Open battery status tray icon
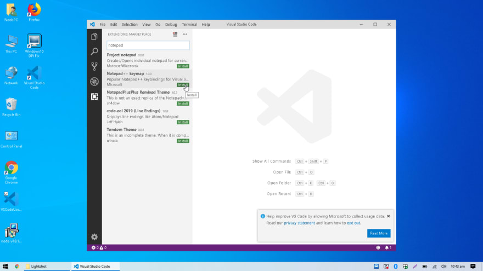This screenshot has height=271, width=483. 424,267
